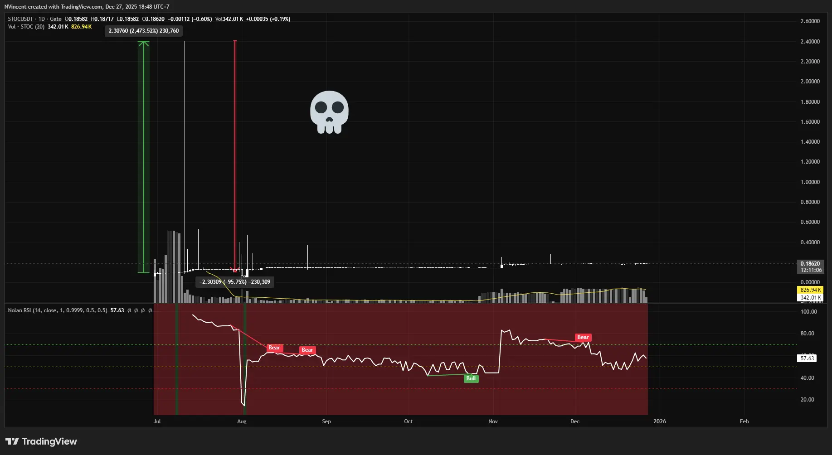Click the 20.00 RSI axis level
The height and width of the screenshot is (455, 832).
[x=808, y=400]
